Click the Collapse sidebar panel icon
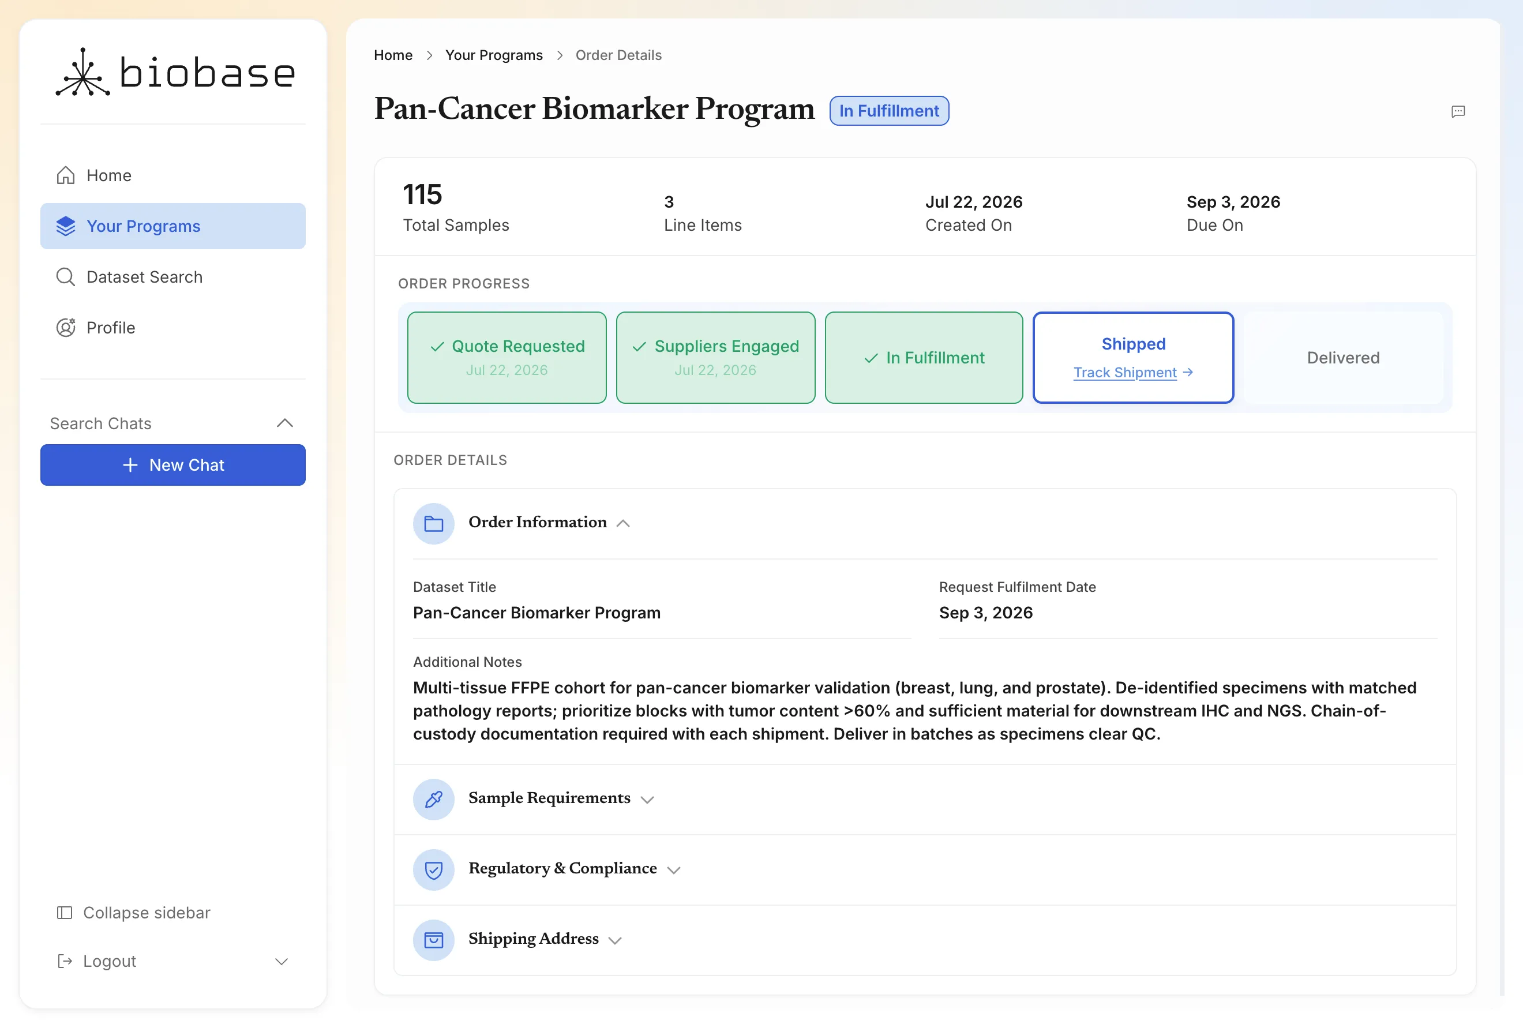This screenshot has width=1523, height=1028. (x=64, y=913)
